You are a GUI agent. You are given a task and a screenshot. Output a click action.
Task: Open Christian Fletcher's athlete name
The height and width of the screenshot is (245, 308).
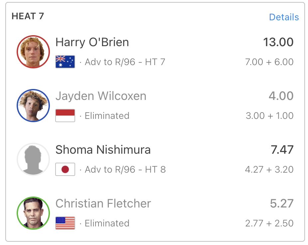click(x=103, y=204)
